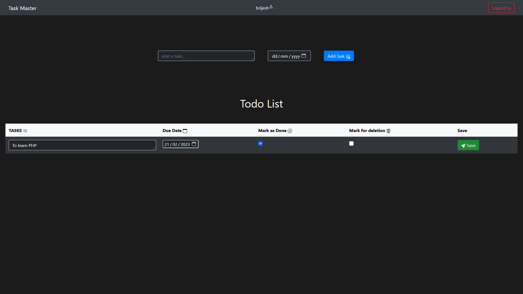Click the brijesh username in navbar

coord(262,8)
